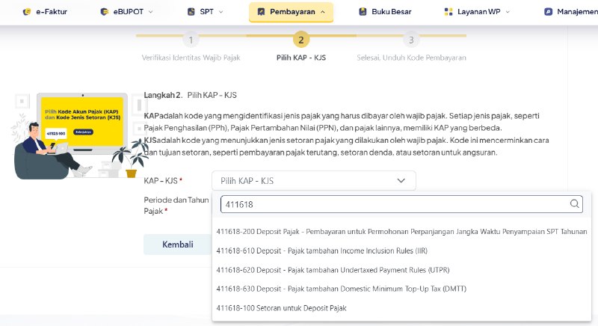Click the SPT document icon
The height and width of the screenshot is (326, 598).
pyautogui.click(x=191, y=12)
